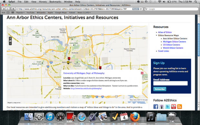Select the red marker above the yellow marker

(69, 59)
